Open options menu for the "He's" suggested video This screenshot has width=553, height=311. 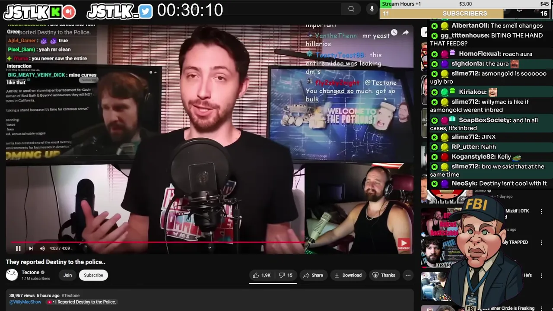coord(541,275)
